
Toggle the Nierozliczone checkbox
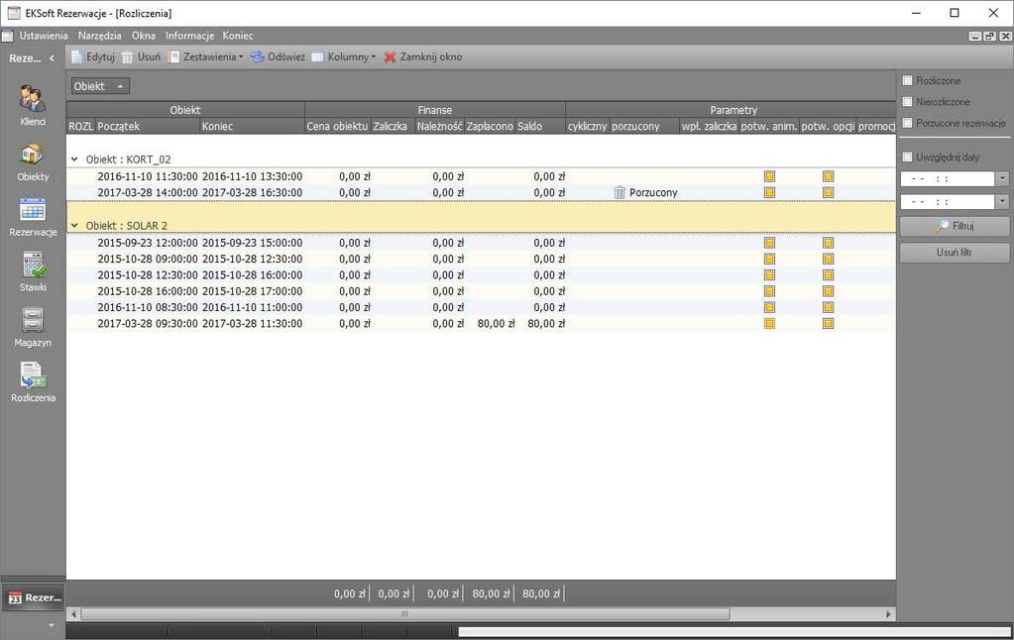(x=907, y=102)
